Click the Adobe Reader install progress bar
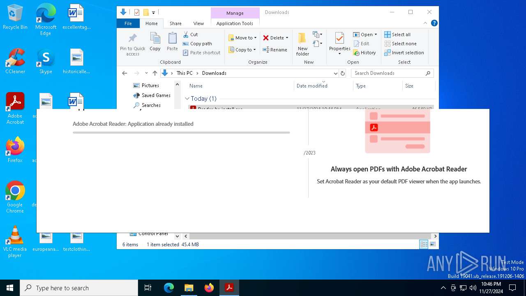This screenshot has width=526, height=296. coord(181,132)
